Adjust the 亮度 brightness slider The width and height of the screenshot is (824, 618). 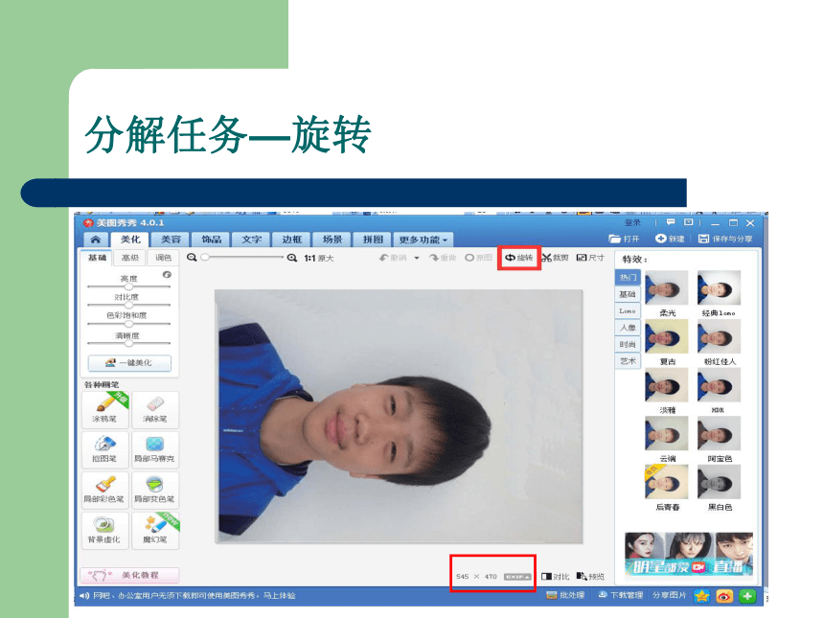128,286
